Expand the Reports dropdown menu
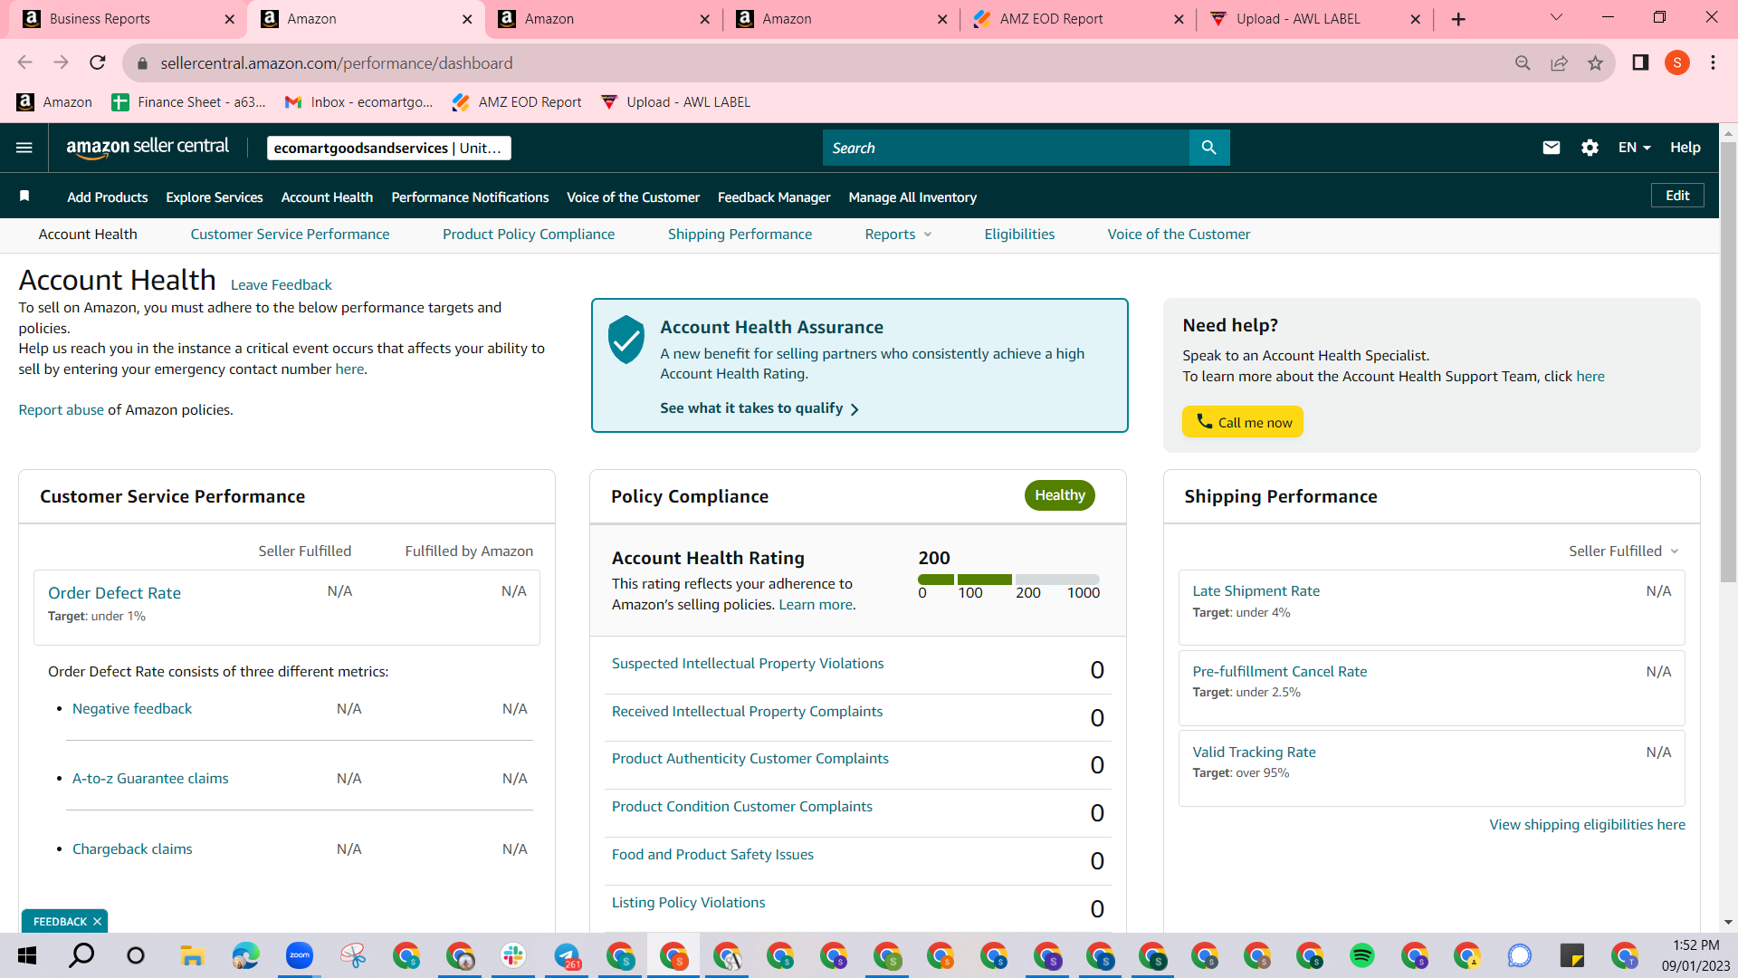1738x978 pixels. 898,235
